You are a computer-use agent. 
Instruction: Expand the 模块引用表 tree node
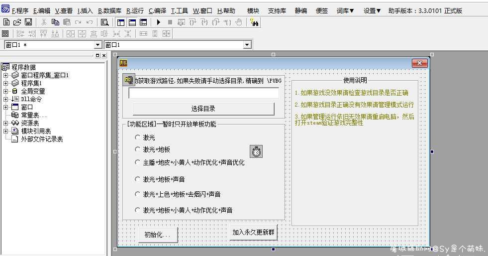tap(5, 131)
